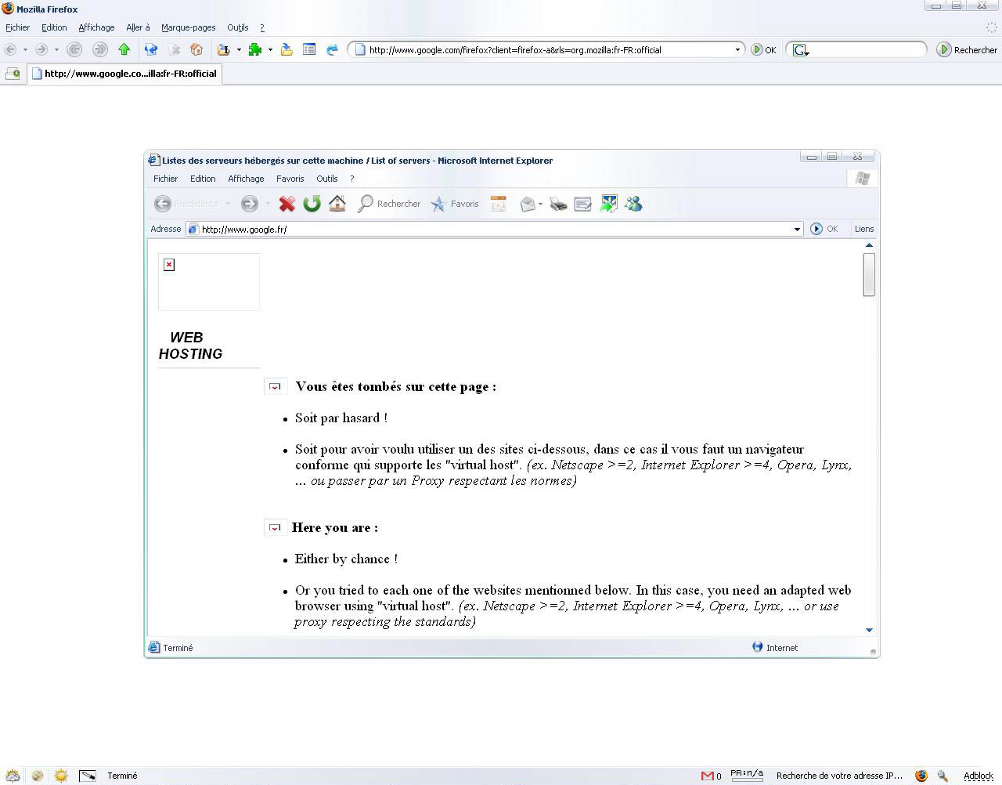Click the WEB HOSTING heading text
The image size is (1002, 785).
tap(190, 345)
